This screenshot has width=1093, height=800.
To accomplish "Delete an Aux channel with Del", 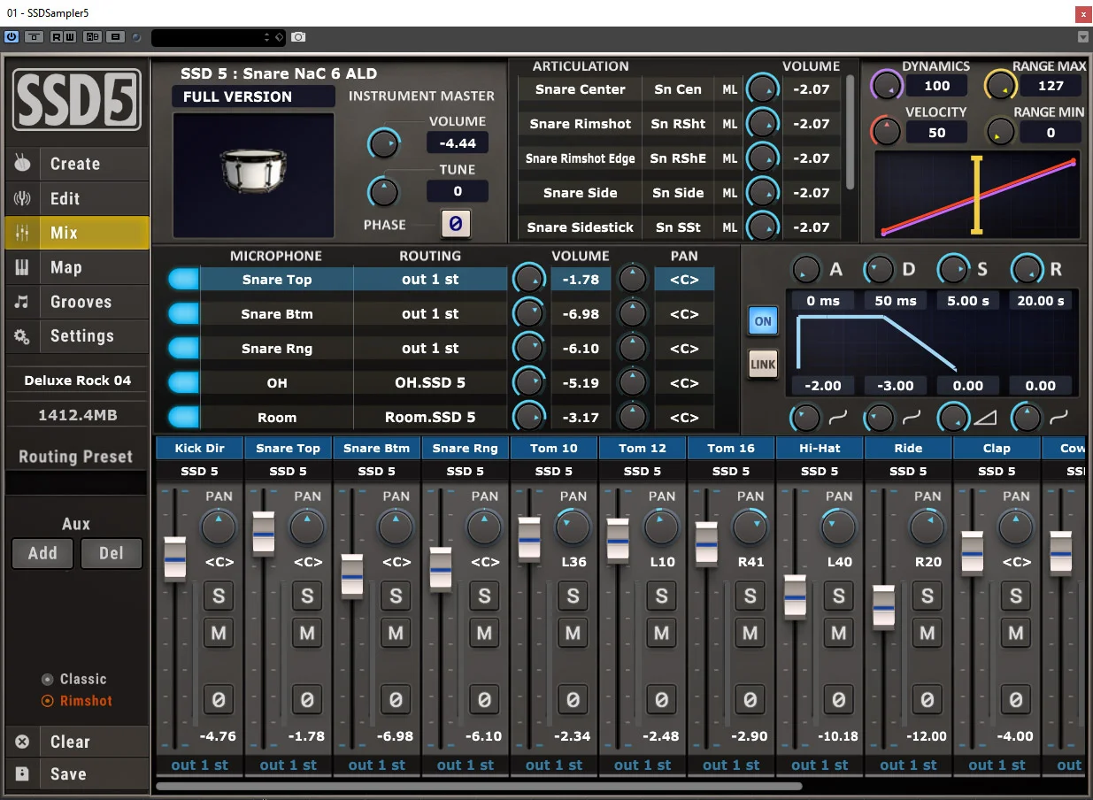I will (111, 554).
